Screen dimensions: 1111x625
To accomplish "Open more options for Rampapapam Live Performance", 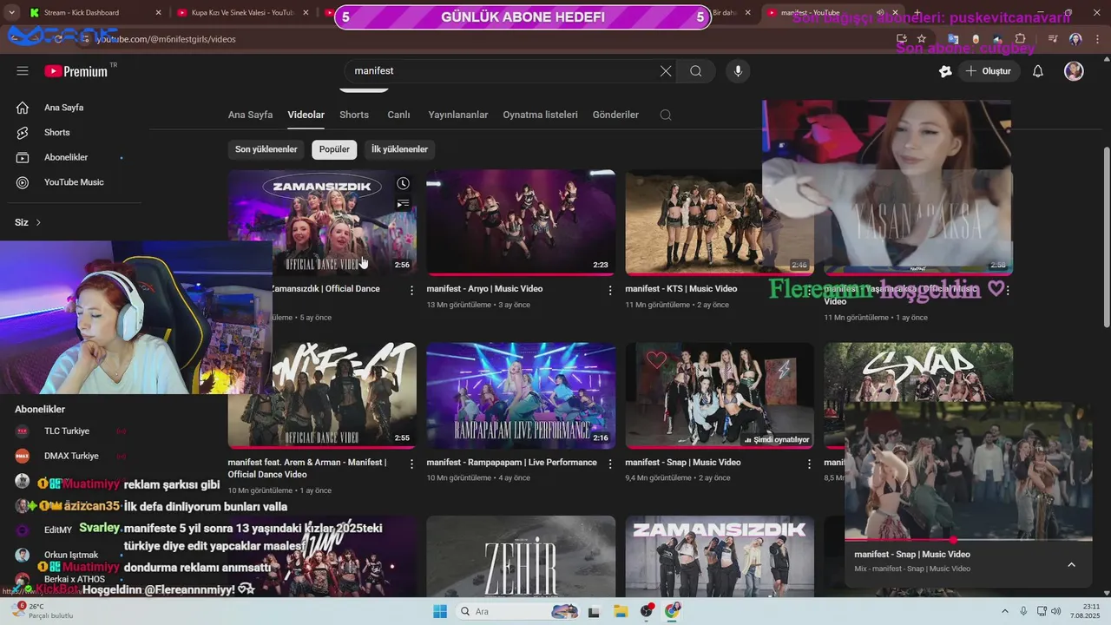I will (x=610, y=464).
